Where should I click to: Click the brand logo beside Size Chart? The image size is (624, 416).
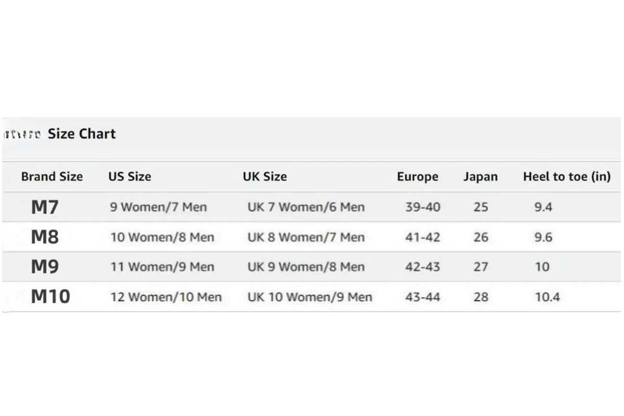click(22, 135)
